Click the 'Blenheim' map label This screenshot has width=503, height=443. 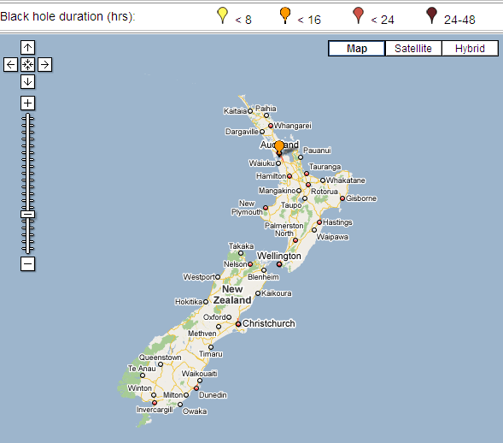(263, 277)
